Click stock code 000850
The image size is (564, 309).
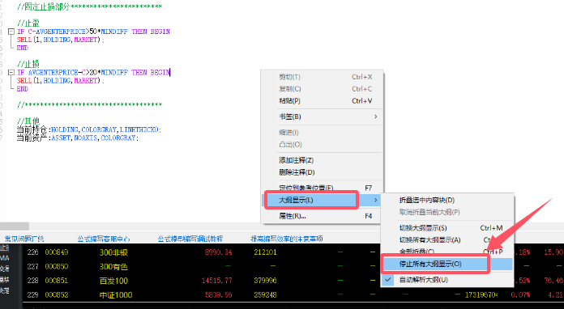tap(57, 267)
